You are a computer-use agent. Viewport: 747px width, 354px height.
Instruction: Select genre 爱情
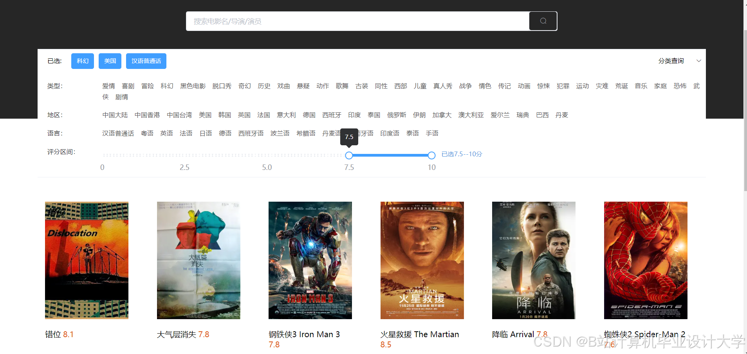tap(108, 86)
